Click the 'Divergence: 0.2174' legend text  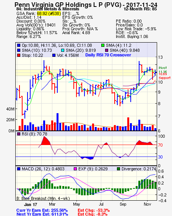click(139, 169)
